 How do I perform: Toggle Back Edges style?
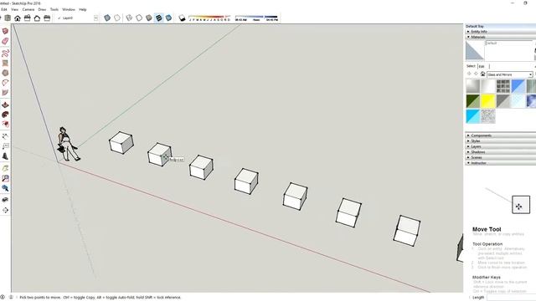tap(117, 18)
